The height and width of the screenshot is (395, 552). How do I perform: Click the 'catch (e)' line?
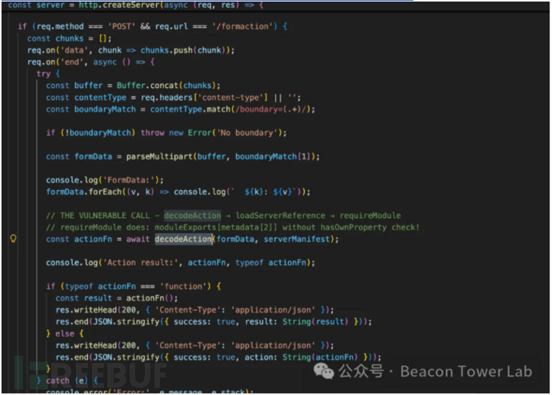tap(67, 381)
